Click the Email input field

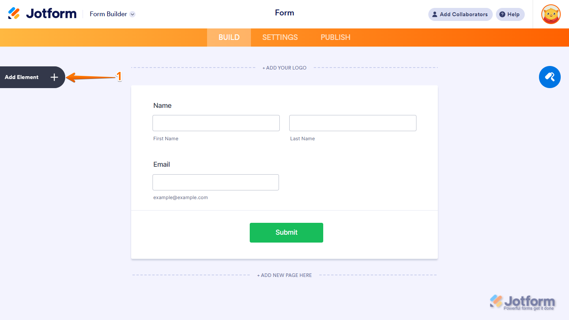(x=215, y=182)
